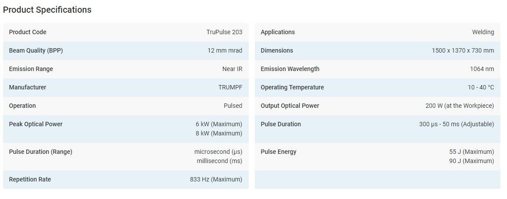This screenshot has width=507, height=199.
Task: Click the Emission Range label
Action: (31, 69)
